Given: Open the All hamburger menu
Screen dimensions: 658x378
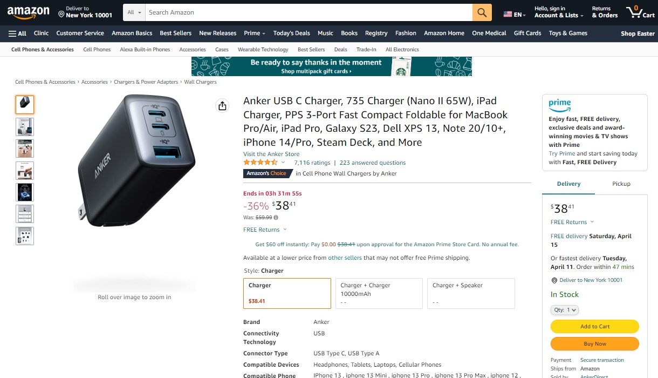Looking at the screenshot, I should (x=17, y=33).
